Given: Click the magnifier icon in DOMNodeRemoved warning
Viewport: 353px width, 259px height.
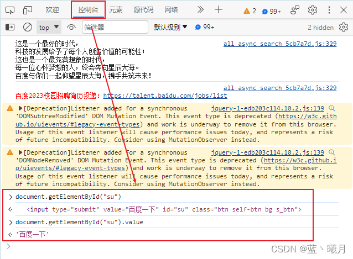Looking at the screenshot, I should click(x=331, y=152).
